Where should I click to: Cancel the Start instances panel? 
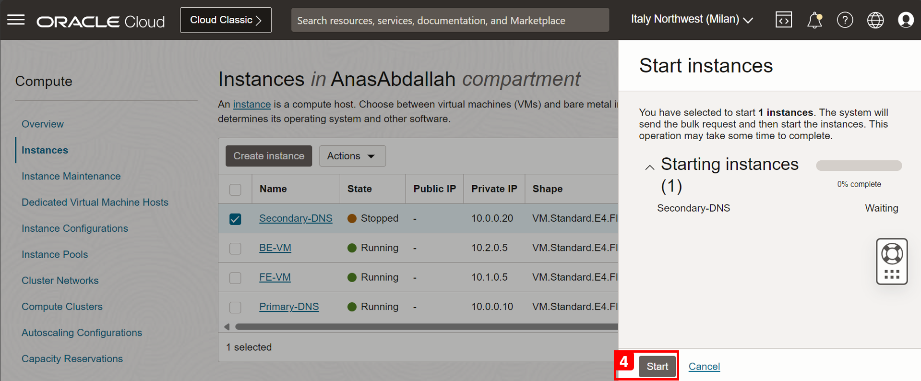pyautogui.click(x=704, y=366)
